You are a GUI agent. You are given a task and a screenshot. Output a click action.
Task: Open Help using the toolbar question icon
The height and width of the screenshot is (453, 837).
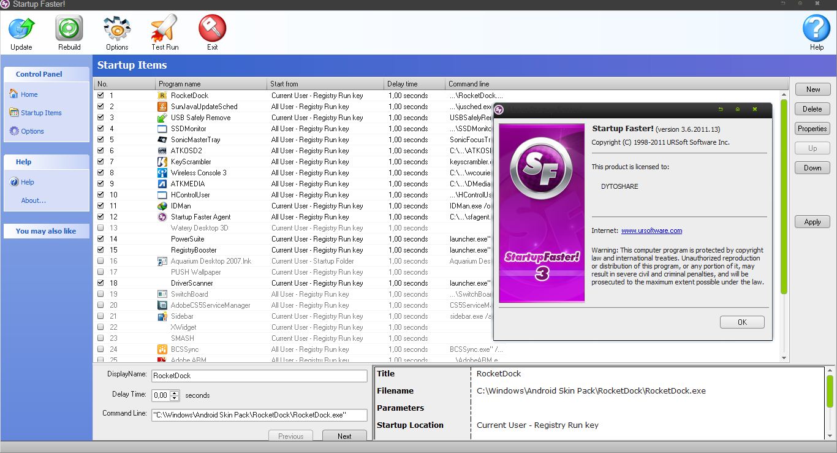click(x=816, y=28)
